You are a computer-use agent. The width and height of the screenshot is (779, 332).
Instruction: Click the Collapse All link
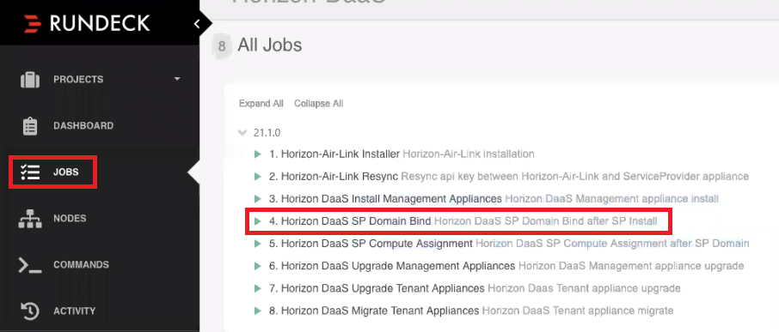(318, 104)
